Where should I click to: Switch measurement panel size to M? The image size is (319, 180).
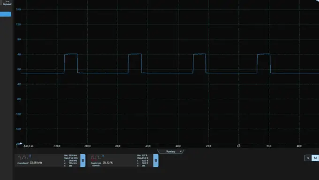tap(315, 158)
